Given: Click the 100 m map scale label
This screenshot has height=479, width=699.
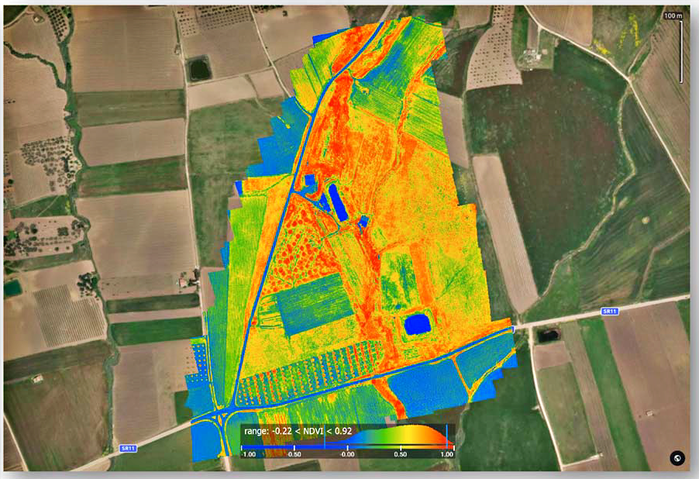Looking at the screenshot, I should point(673,16).
